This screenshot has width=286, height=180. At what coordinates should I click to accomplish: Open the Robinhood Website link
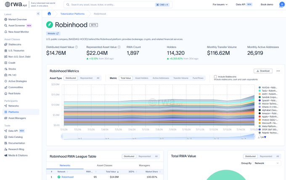coord(53,34)
